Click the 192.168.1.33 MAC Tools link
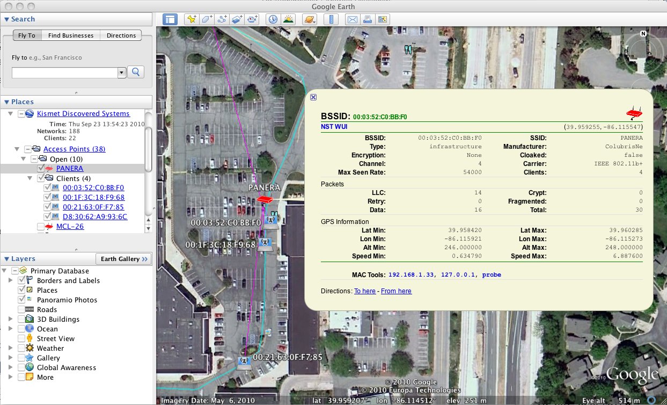Screen dimensions: 667x405 [x=412, y=275]
